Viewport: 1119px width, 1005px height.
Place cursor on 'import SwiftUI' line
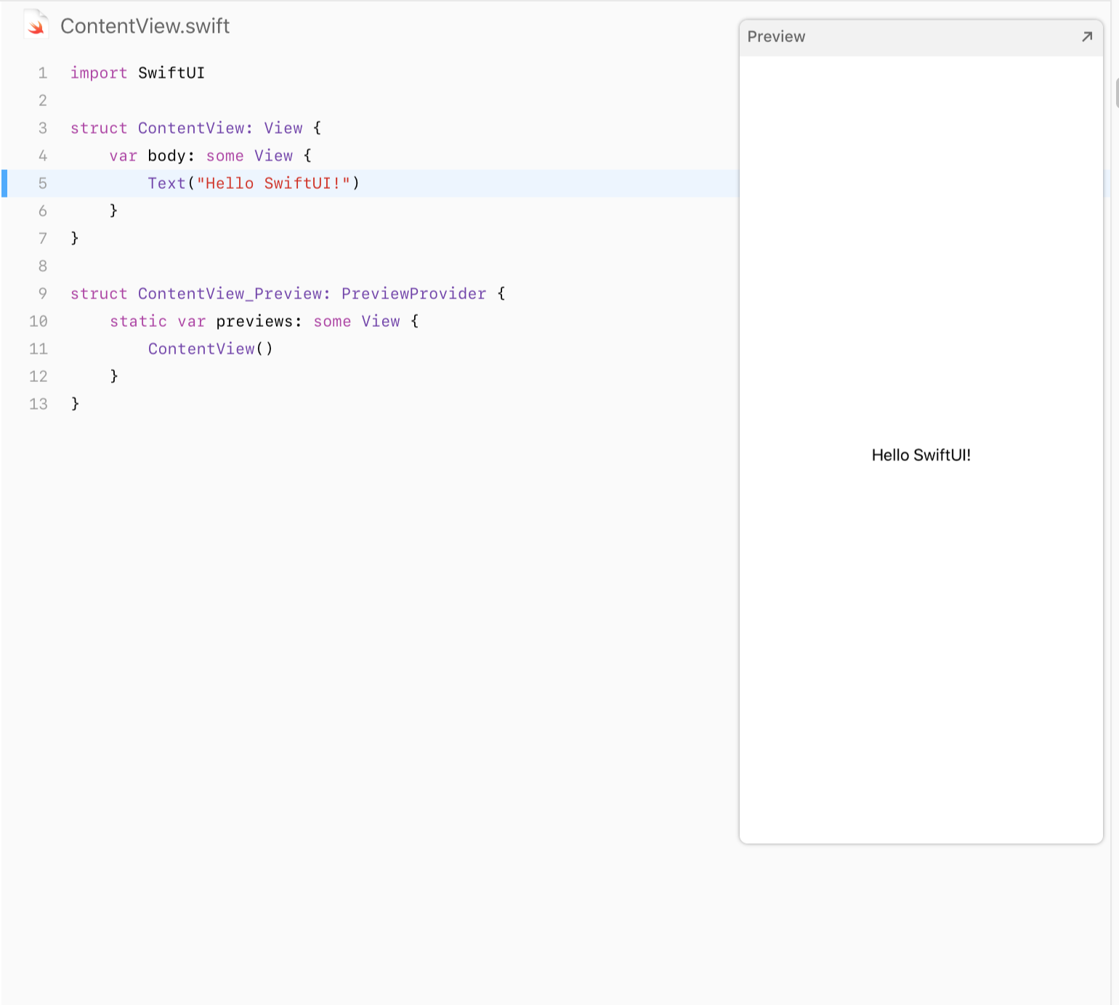(137, 73)
